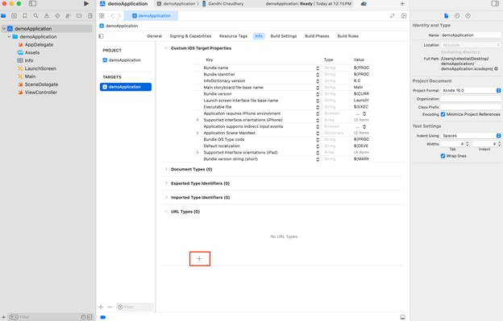
Task: Uncheck the Wrap lines checkbox
Action: (x=443, y=156)
